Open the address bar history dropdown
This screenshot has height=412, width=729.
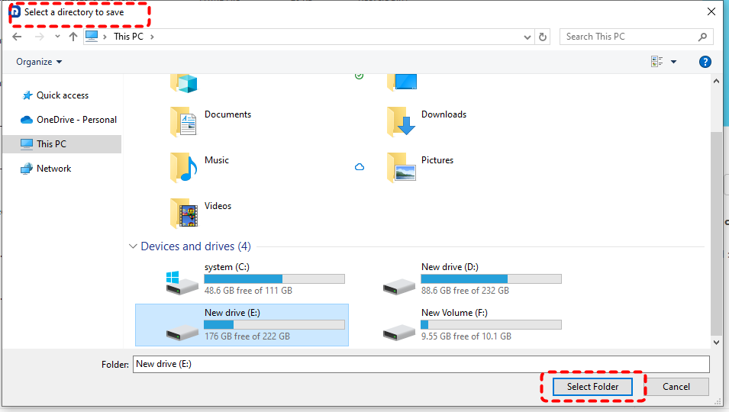[527, 37]
